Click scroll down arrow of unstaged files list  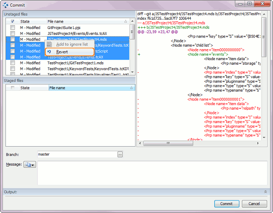(132, 72)
